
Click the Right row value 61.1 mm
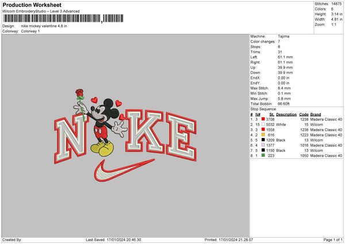(285, 62)
